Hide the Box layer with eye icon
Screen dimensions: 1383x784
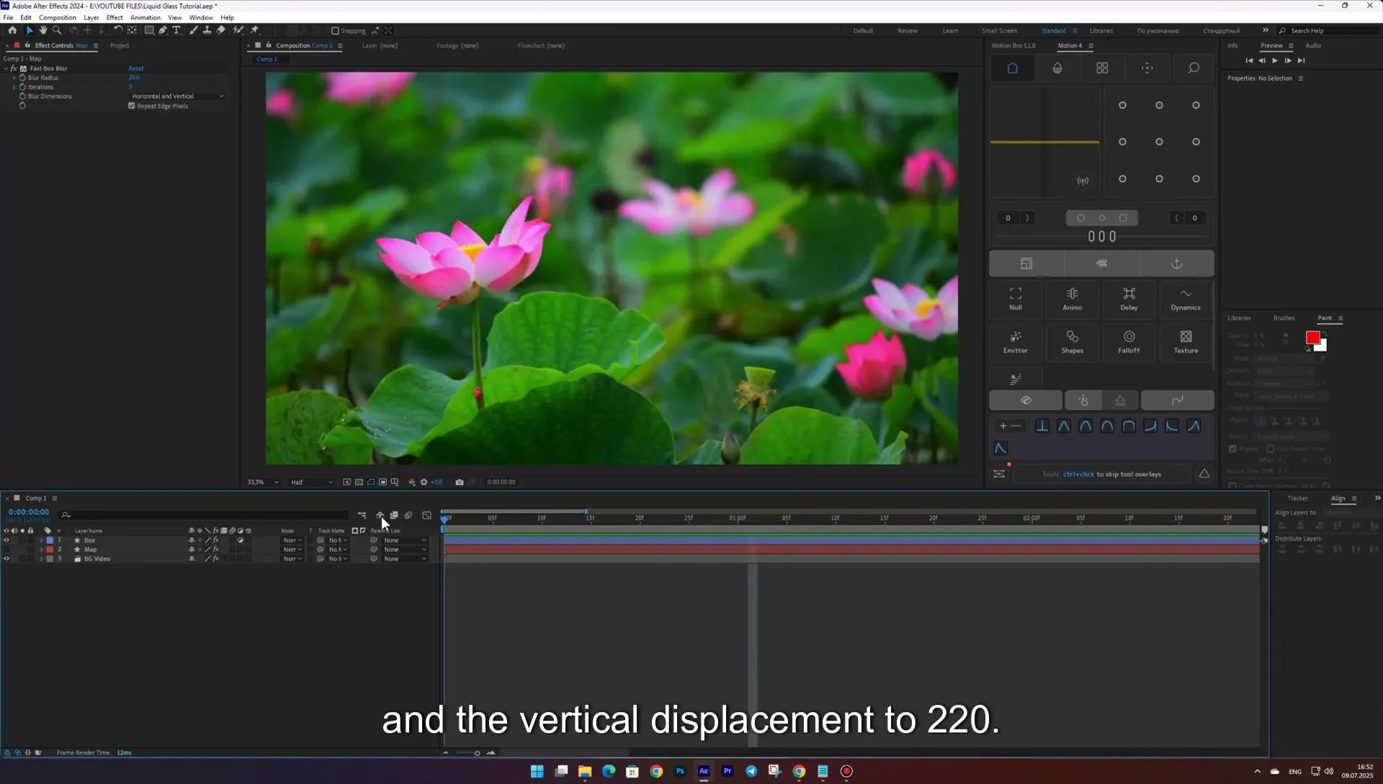[x=6, y=540]
